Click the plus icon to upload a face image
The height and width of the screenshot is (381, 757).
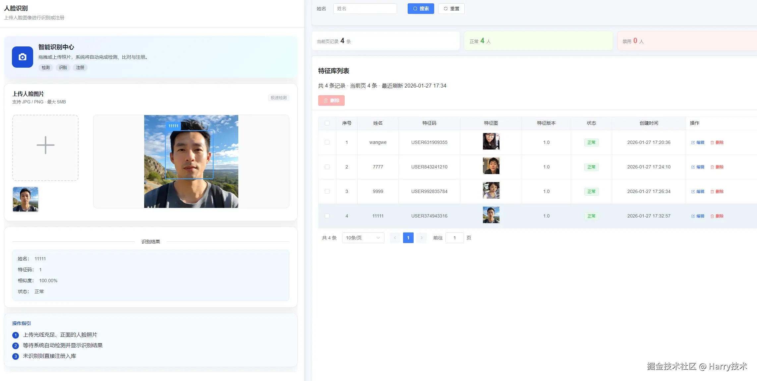point(45,145)
